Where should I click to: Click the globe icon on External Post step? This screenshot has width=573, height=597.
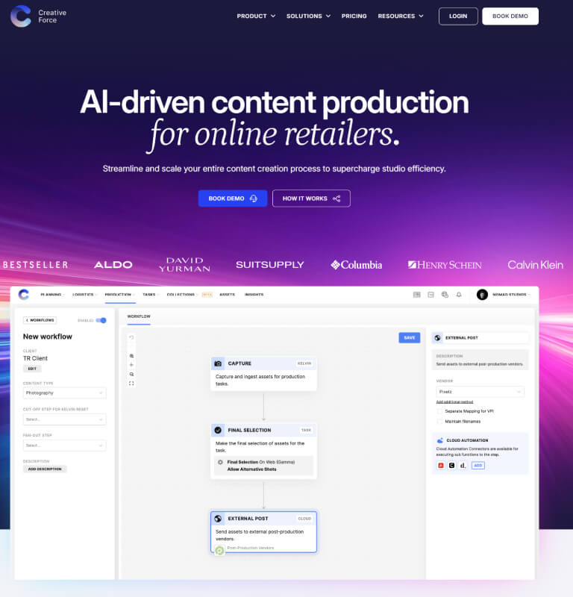(218, 519)
